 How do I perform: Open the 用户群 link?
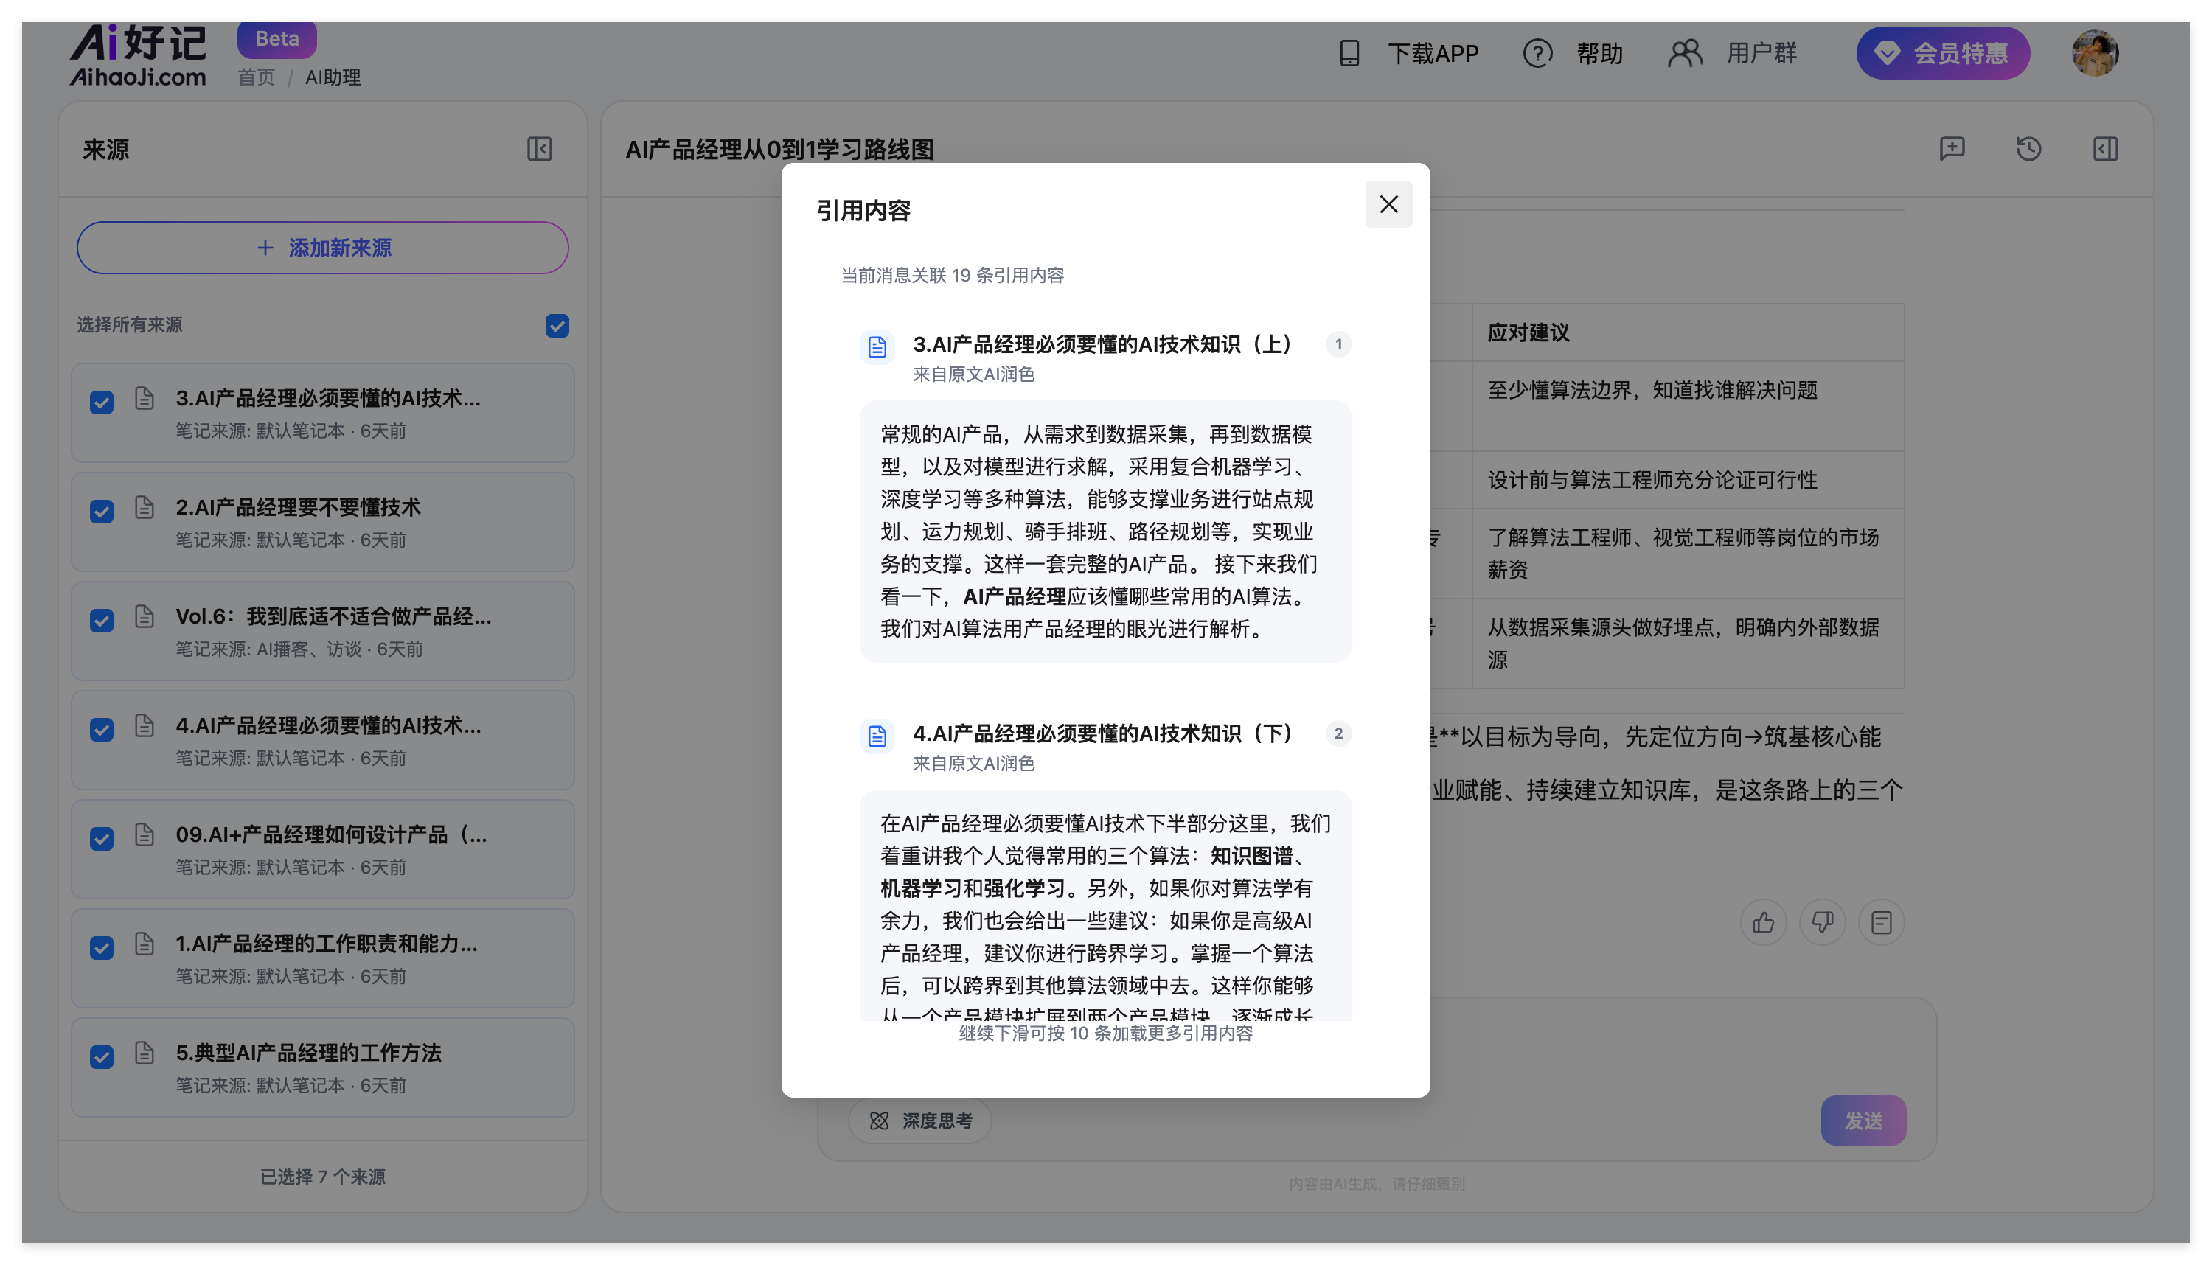tap(1761, 53)
